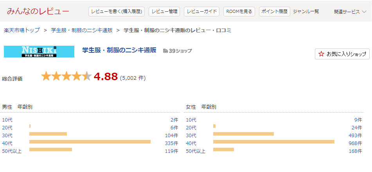This screenshot has height=172, width=372.
Task: Click the gold star rating icons
Action: [66, 76]
